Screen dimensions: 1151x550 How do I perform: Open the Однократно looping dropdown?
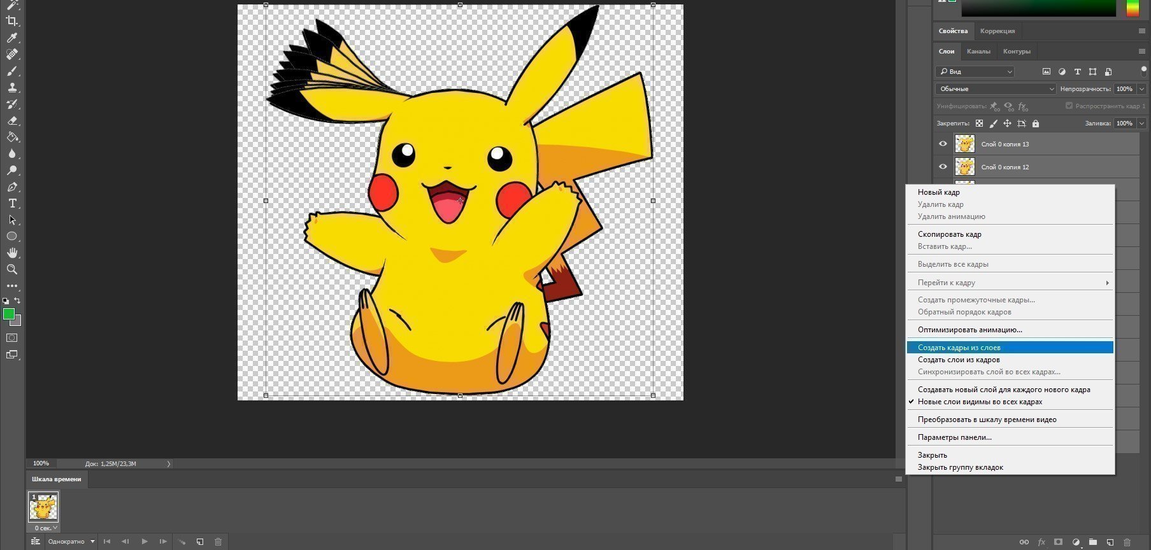click(71, 542)
